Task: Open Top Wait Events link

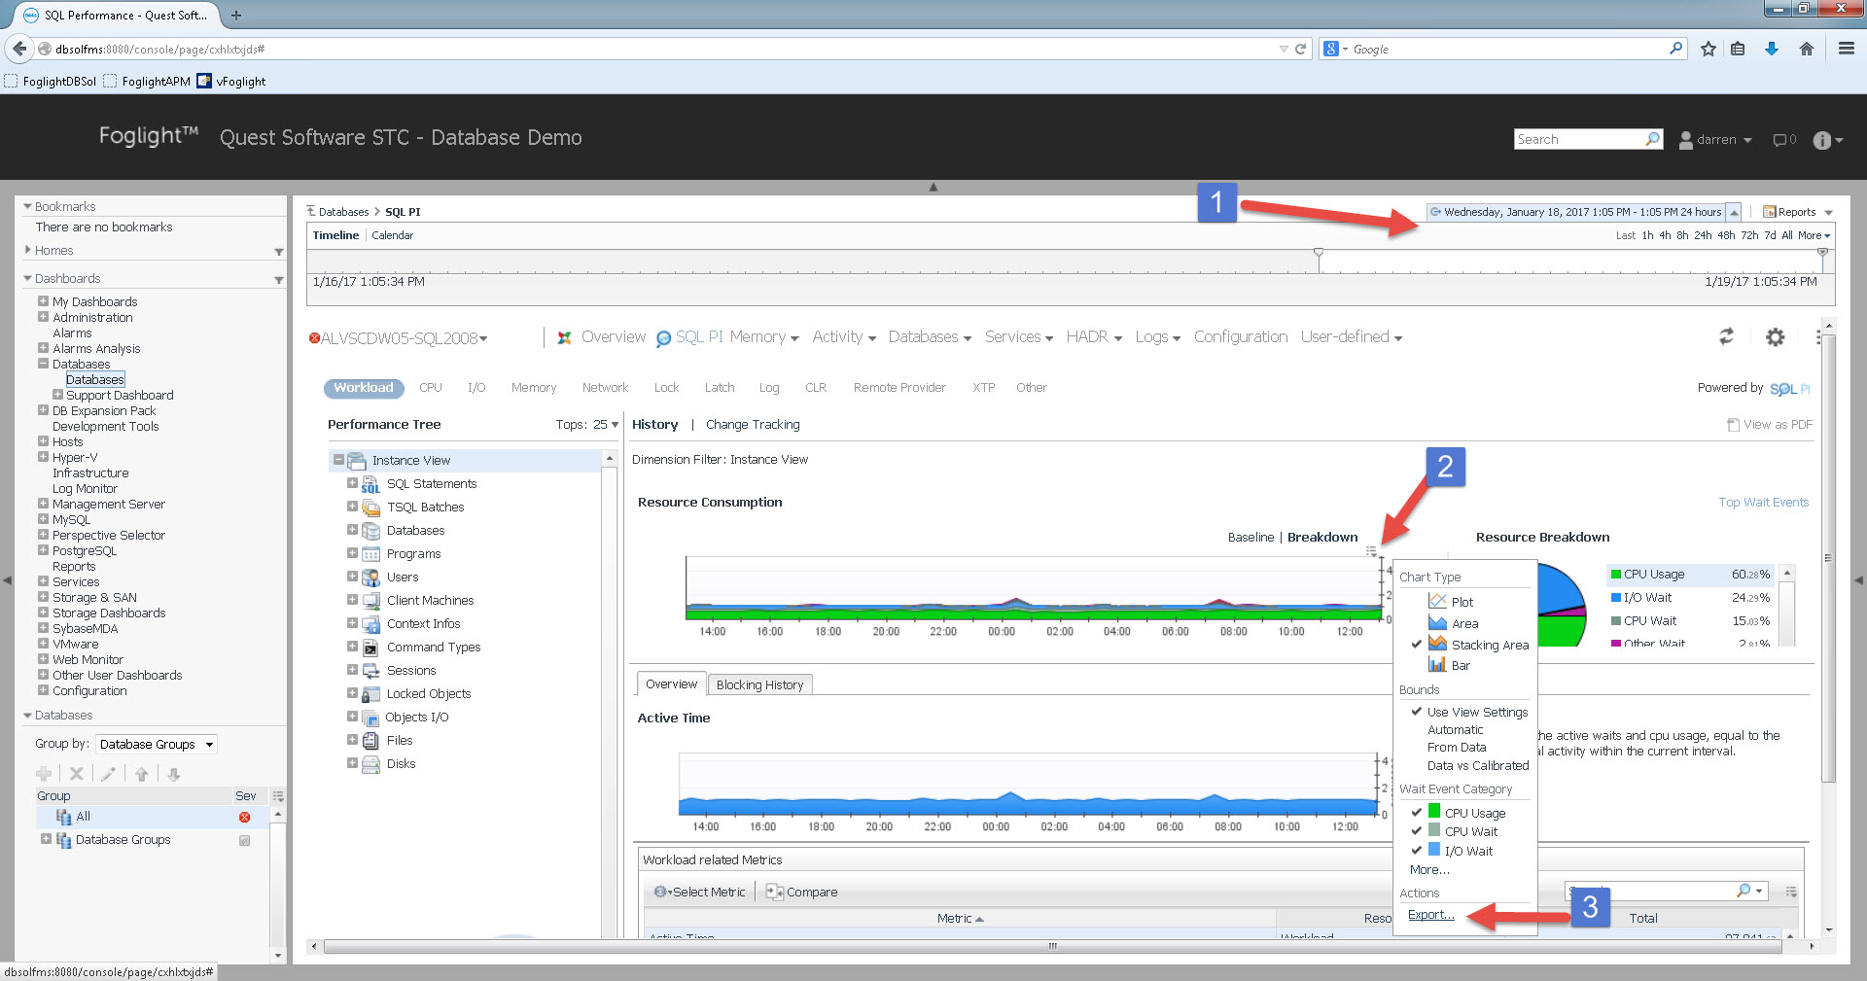Action: pyautogui.click(x=1763, y=503)
